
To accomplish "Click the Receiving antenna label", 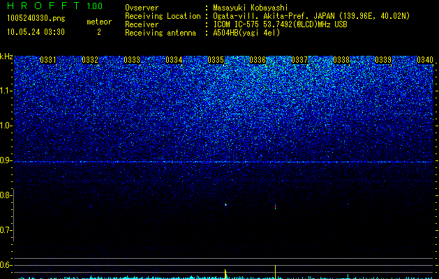I will point(161,33).
